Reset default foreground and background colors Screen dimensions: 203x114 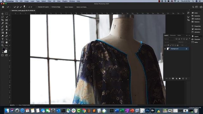3,52
